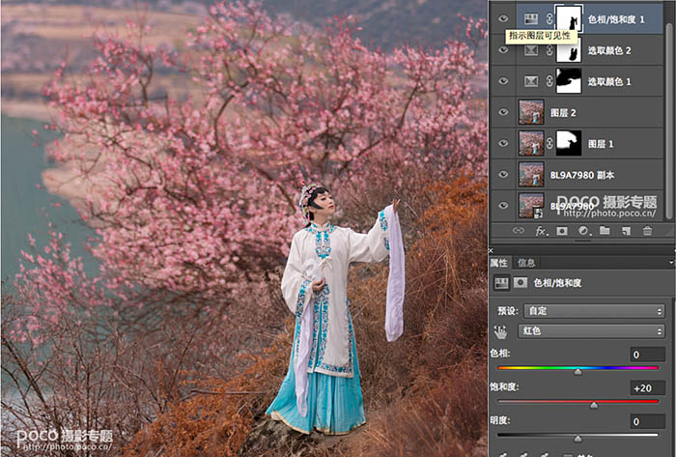This screenshot has width=676, height=457.
Task: Click the hue/saturation adjustment icon on 色相/饱和度 1 layer
Action: pyautogui.click(x=531, y=18)
